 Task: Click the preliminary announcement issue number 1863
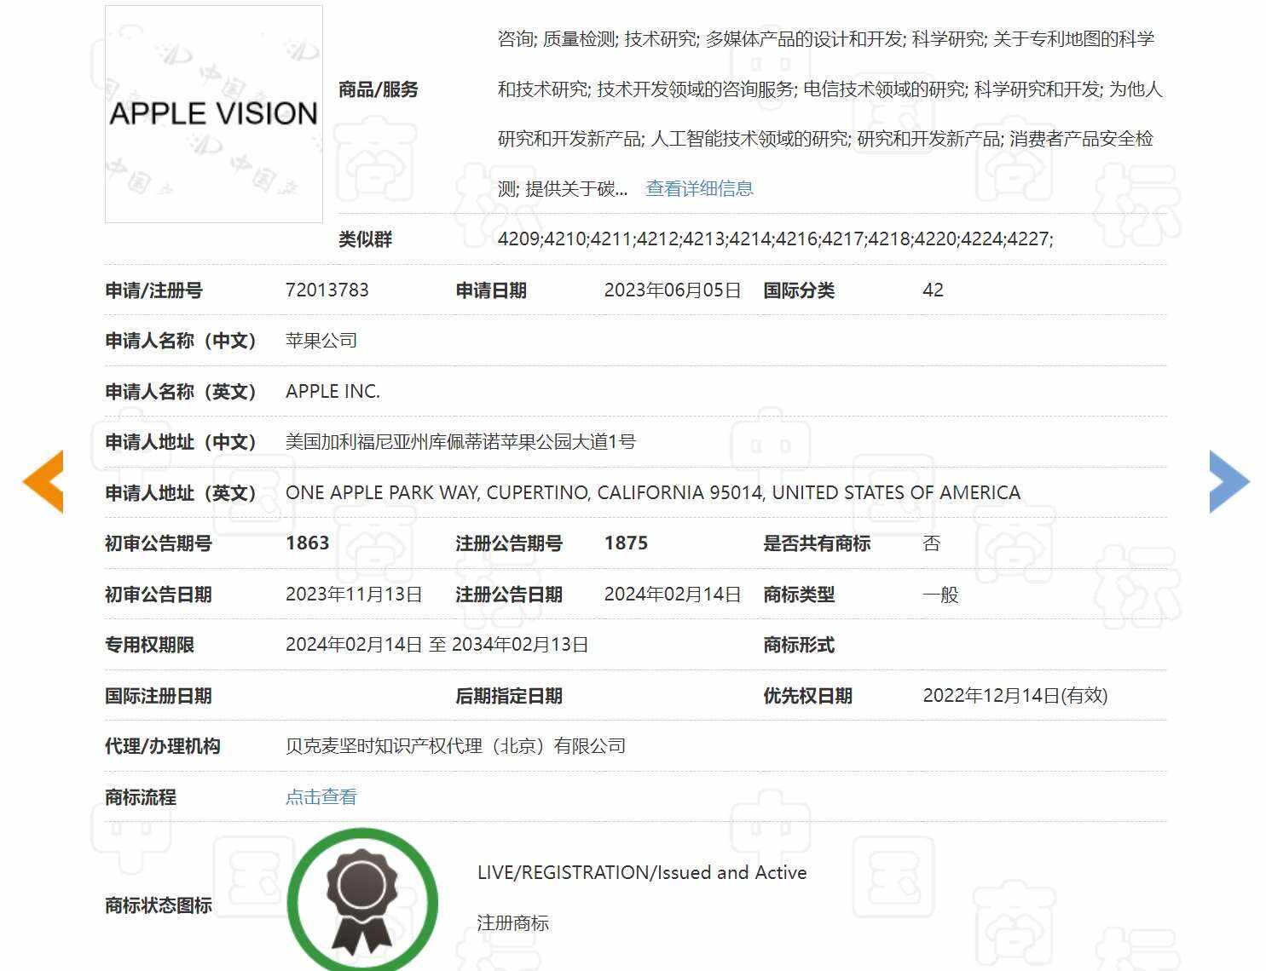pyautogui.click(x=307, y=543)
